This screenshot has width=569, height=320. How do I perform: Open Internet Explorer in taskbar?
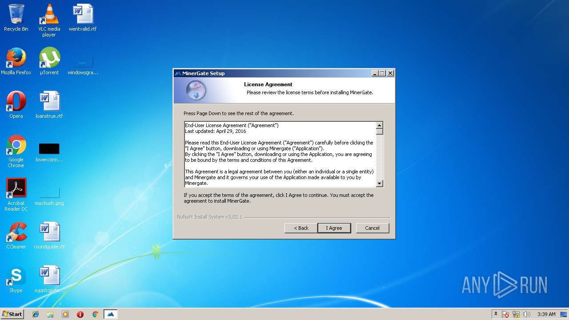pos(36,314)
